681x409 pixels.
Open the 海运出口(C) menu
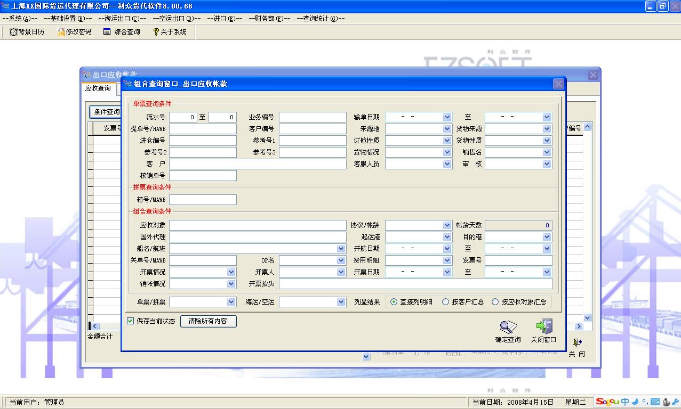pyautogui.click(x=122, y=18)
